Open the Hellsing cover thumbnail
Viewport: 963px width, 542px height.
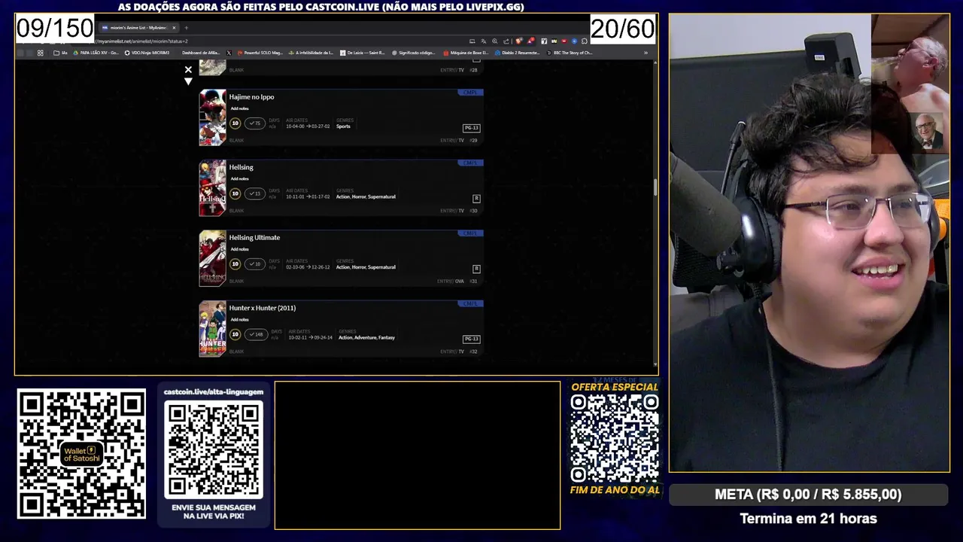[212, 188]
